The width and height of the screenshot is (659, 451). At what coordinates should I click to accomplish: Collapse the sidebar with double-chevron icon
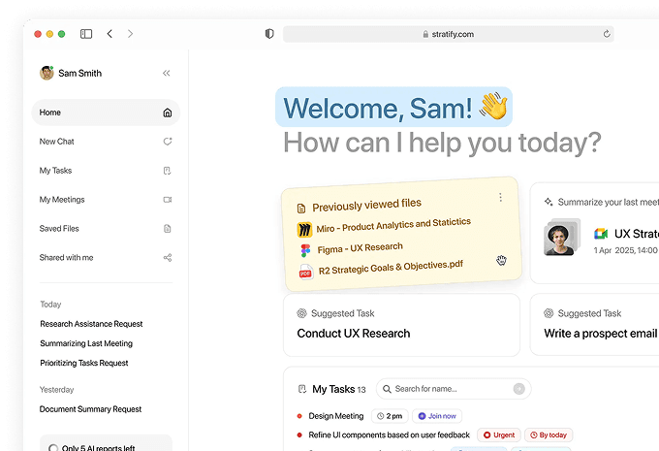coord(167,73)
